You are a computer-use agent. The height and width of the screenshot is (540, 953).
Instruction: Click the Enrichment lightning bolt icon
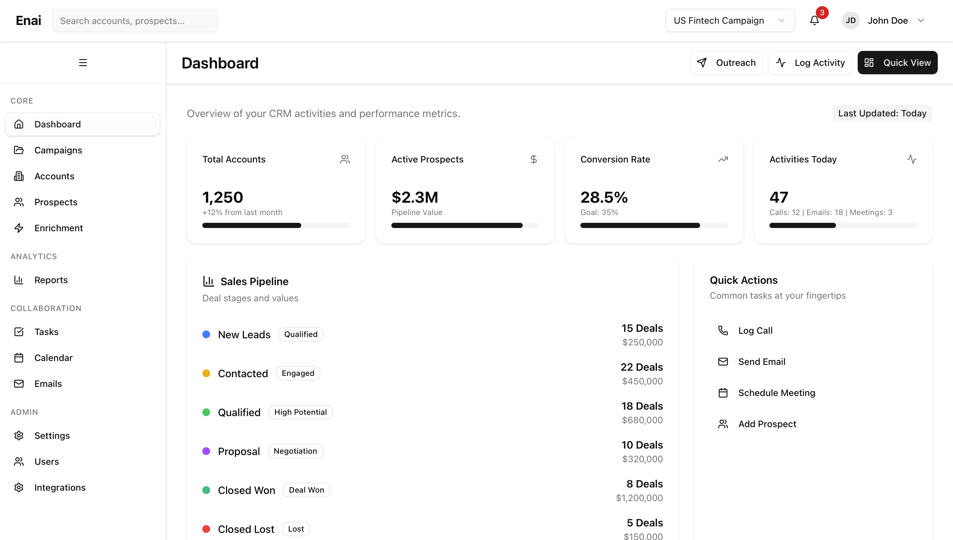[x=19, y=228]
